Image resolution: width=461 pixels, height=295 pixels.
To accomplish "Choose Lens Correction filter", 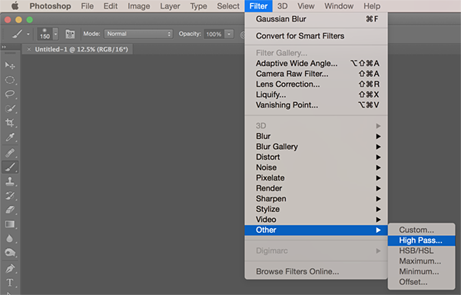I will tap(316, 85).
